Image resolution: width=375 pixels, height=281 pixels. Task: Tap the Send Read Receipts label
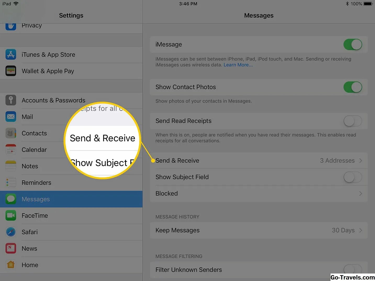pyautogui.click(x=183, y=121)
